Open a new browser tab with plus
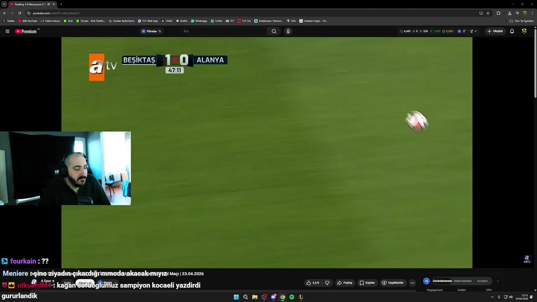The width and height of the screenshot is (537, 302). [x=61, y=4]
